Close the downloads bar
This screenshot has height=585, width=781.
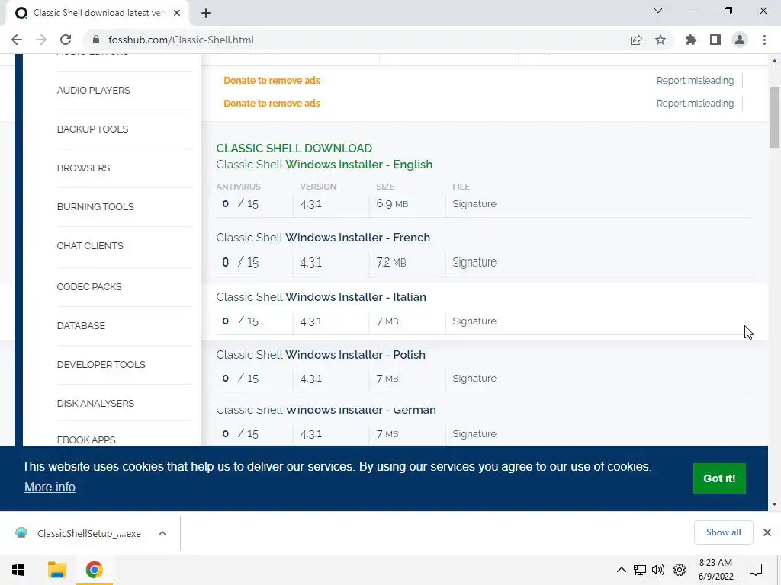pyautogui.click(x=767, y=532)
